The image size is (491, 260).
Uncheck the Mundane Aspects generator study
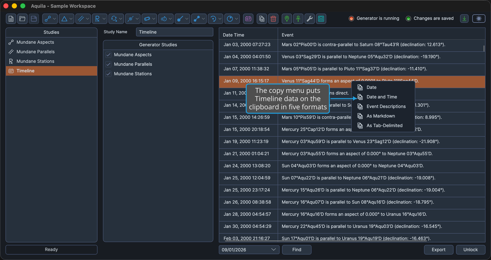(x=108, y=55)
